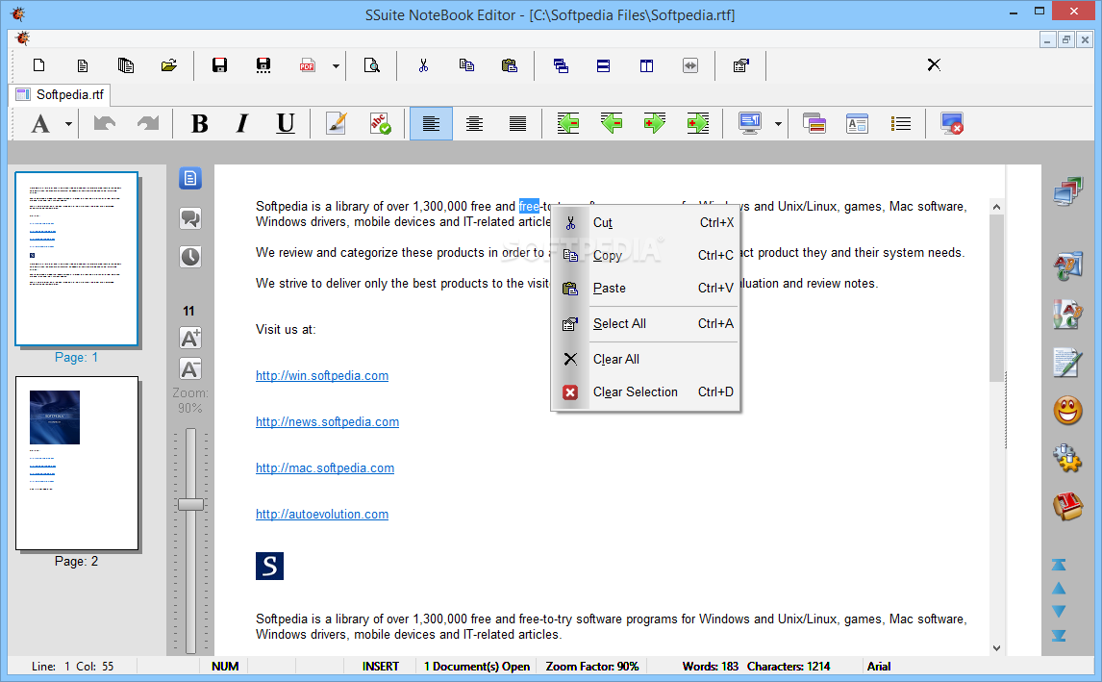Viewport: 1102px width, 682px height.
Task: Choose Clear Selection in context menu
Action: (x=645, y=392)
